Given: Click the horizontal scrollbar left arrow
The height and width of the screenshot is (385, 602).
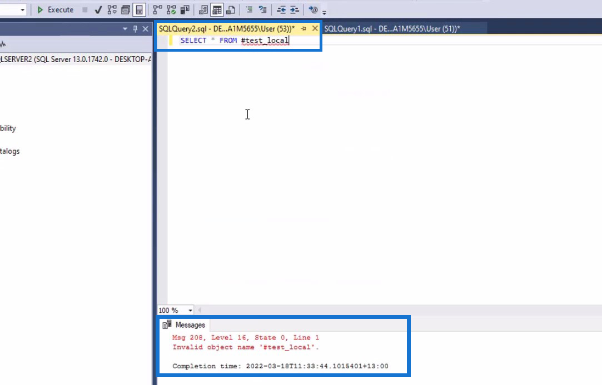Looking at the screenshot, I should tap(199, 310).
